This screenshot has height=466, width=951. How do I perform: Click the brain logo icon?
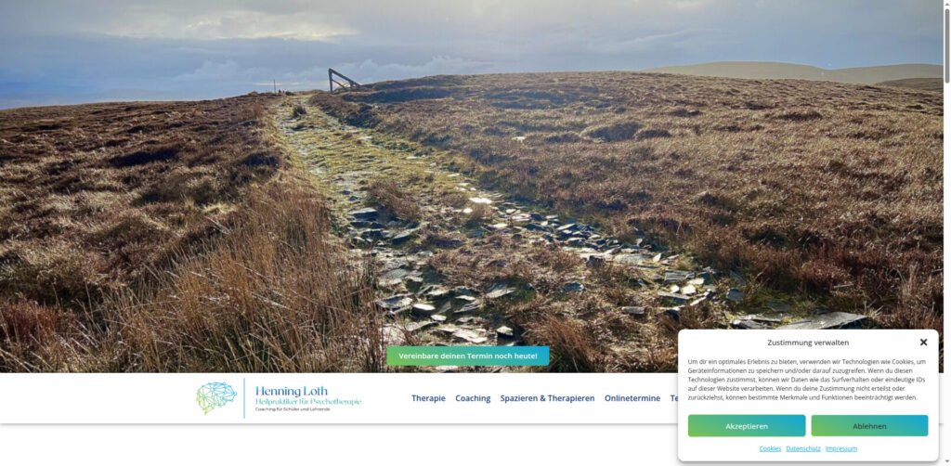pyautogui.click(x=216, y=397)
